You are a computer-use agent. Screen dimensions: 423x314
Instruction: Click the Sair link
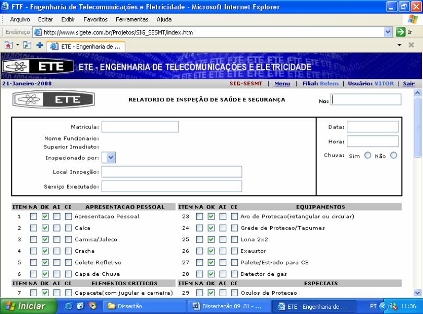click(408, 83)
